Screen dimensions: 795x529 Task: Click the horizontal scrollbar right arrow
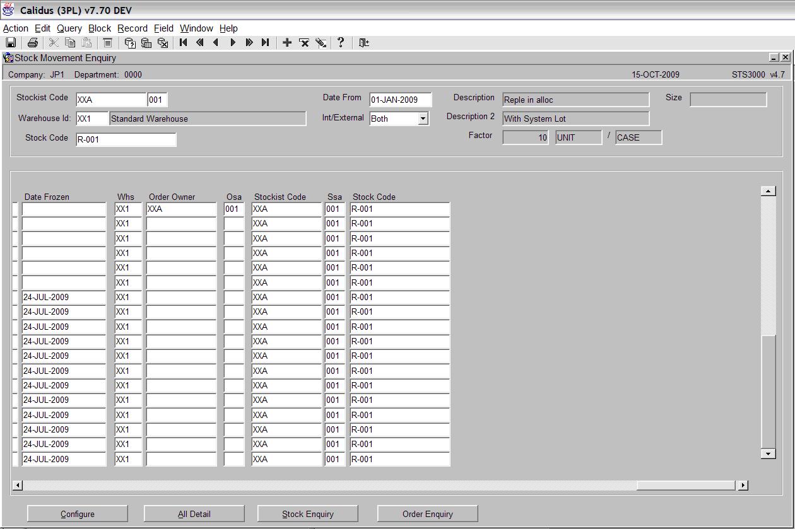(x=743, y=485)
